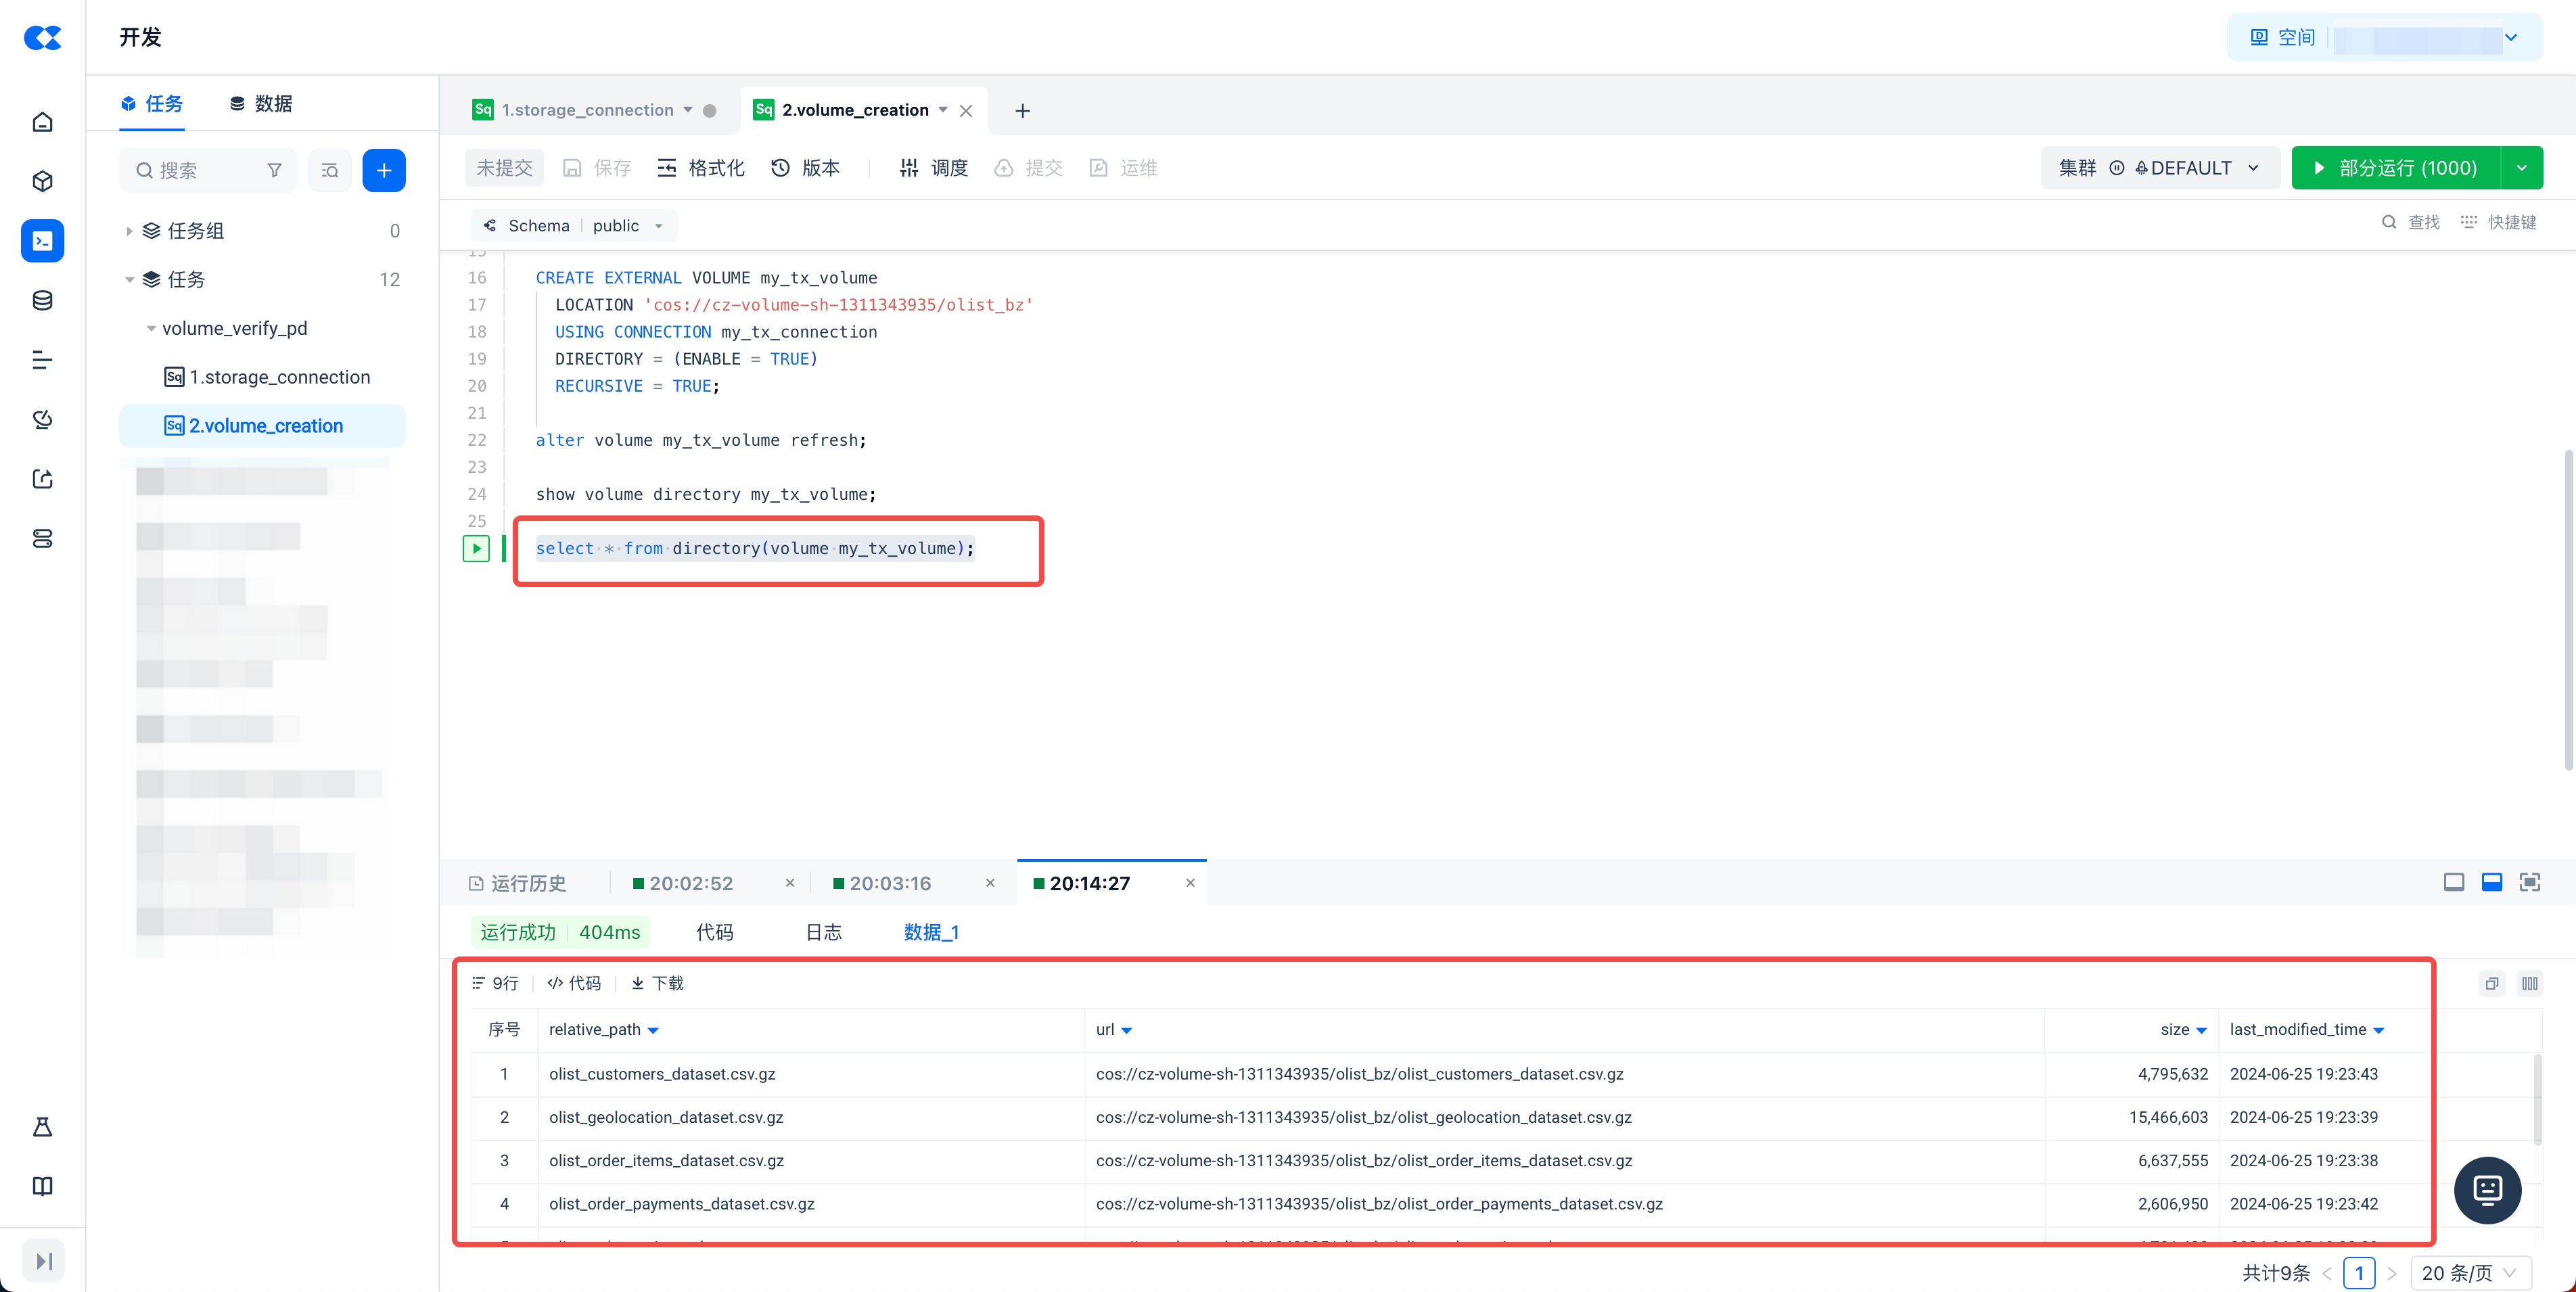The image size is (2576, 1292).
Task: Switch to the 数据 tab
Action: (x=261, y=104)
